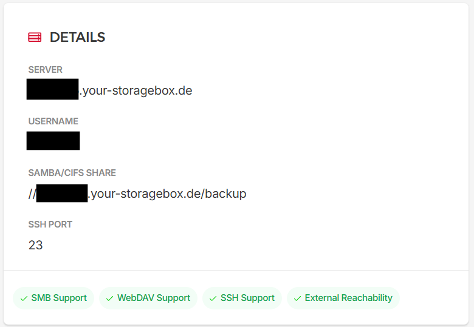This screenshot has width=474, height=327.
Task: Select the External Reachability badge
Action: coord(343,298)
